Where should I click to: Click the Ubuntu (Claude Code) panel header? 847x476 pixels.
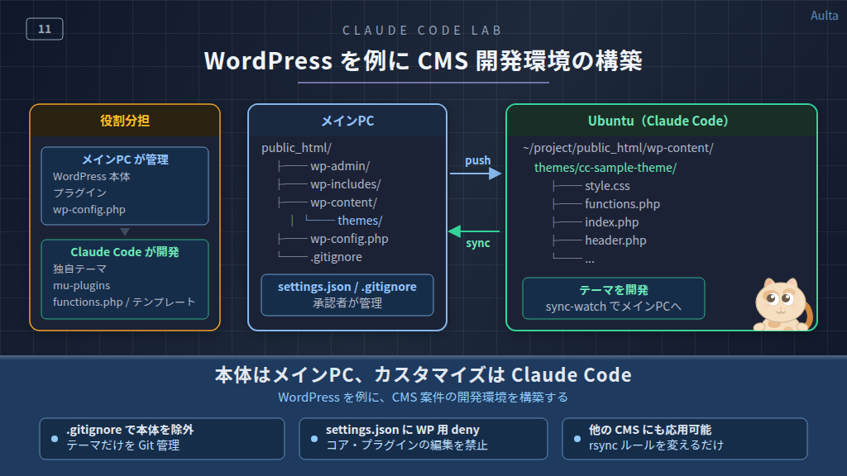point(661,121)
